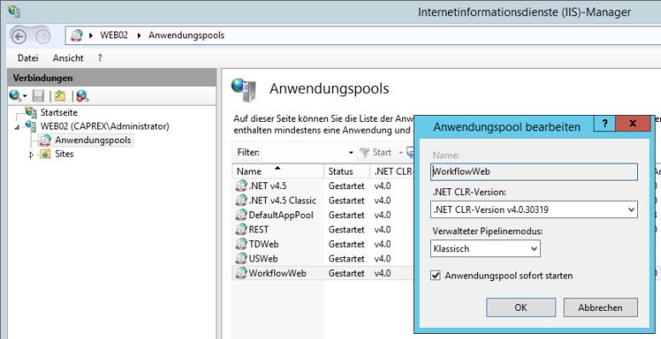
Task: Click the USWeb application pool icon
Action: tap(241, 258)
